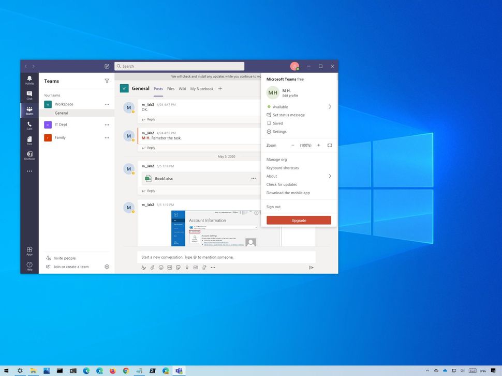The width and height of the screenshot is (502, 376).
Task: Attach a file to the new conversation
Action: click(152, 268)
